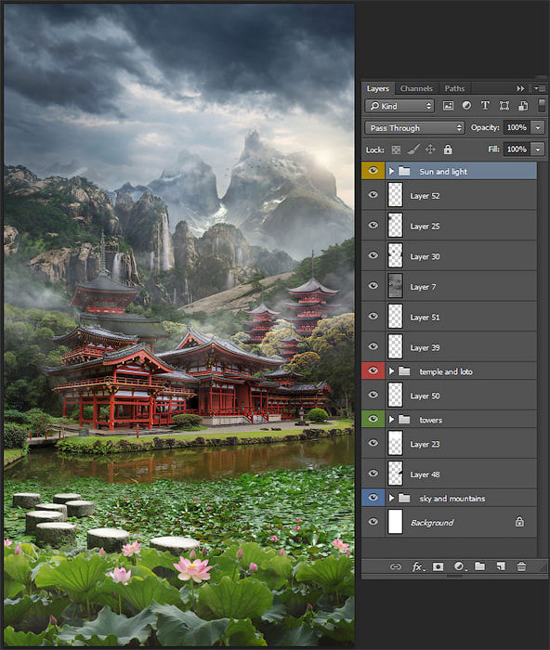Filter layers by adjustment layer icon
Viewport: 550px width, 650px height.
[466, 106]
